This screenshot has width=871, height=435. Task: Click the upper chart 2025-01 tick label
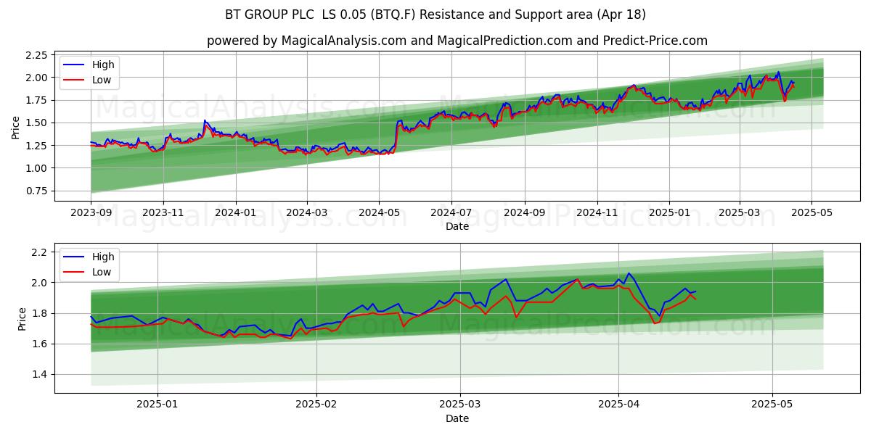tap(669, 212)
